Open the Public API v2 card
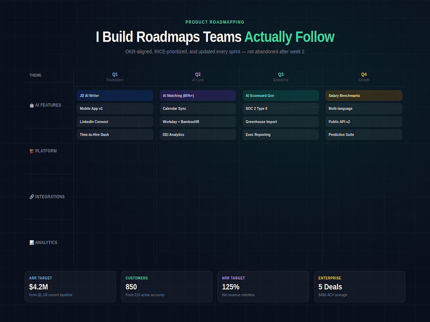 364,122
